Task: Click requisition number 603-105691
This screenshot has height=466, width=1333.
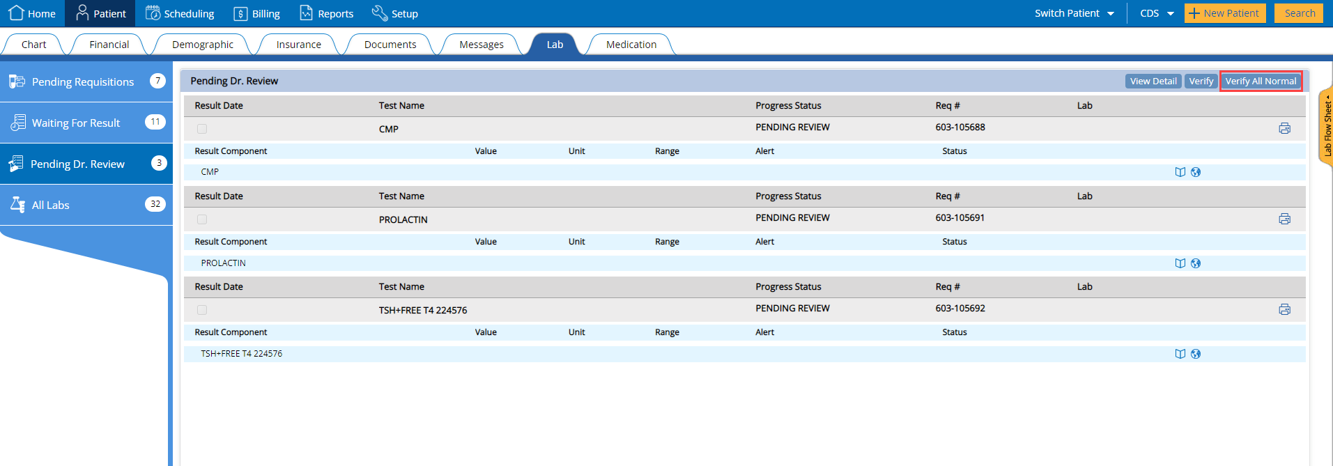Action: pyautogui.click(x=960, y=217)
